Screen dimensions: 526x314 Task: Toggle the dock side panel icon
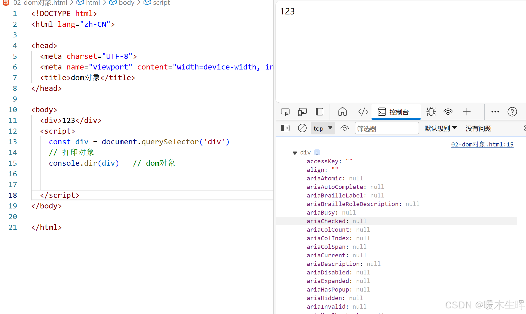pos(319,112)
